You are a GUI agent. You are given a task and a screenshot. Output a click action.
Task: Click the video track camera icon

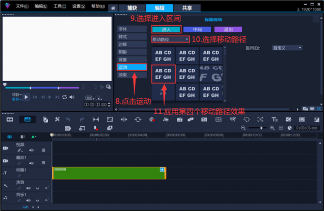coord(6,148)
